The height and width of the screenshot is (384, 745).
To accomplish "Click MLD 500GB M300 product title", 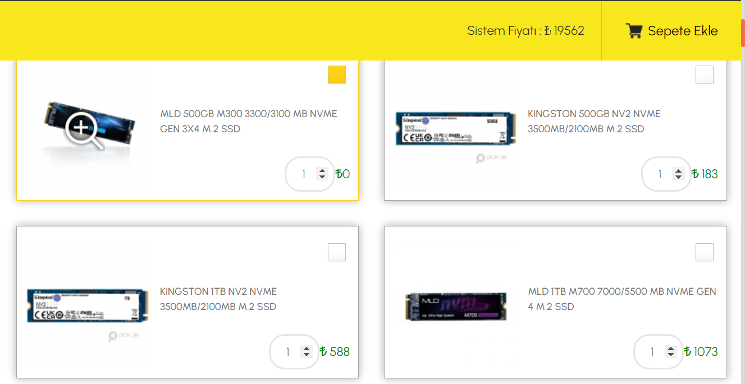I will tap(249, 121).
